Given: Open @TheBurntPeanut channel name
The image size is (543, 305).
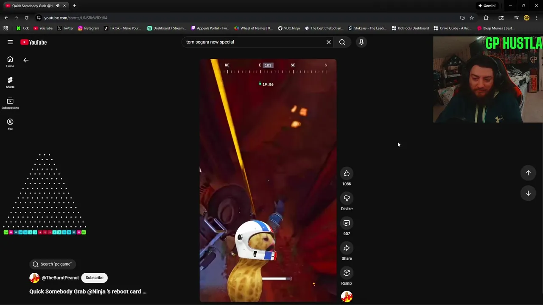Looking at the screenshot, I should pos(60,278).
